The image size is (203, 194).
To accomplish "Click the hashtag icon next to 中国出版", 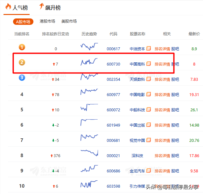I will [x=149, y=125].
